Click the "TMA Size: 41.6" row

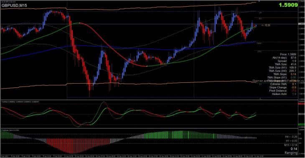[285, 64]
